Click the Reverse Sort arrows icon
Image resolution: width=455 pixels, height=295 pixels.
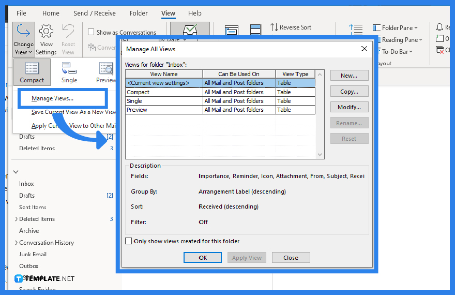click(x=275, y=27)
